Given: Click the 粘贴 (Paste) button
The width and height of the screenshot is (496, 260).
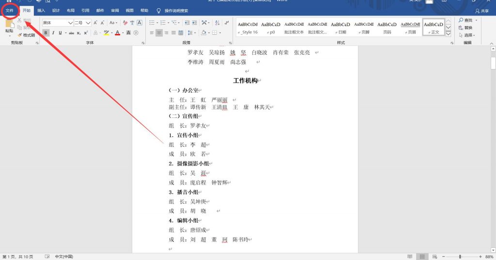Looking at the screenshot, I should click(9, 27).
